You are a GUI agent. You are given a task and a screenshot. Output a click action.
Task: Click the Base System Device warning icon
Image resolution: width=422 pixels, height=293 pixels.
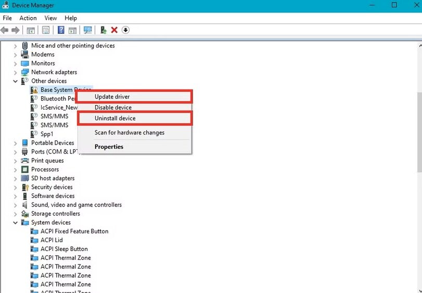click(x=34, y=90)
